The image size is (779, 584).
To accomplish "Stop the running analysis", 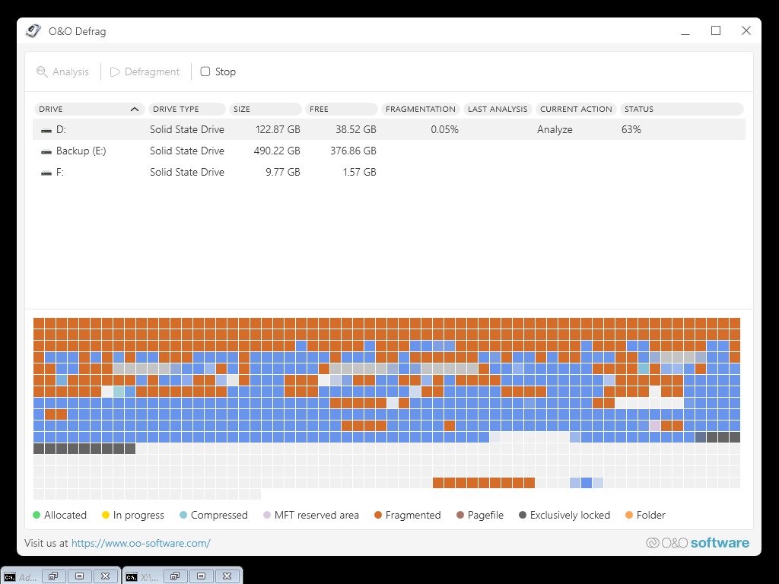I will point(218,71).
